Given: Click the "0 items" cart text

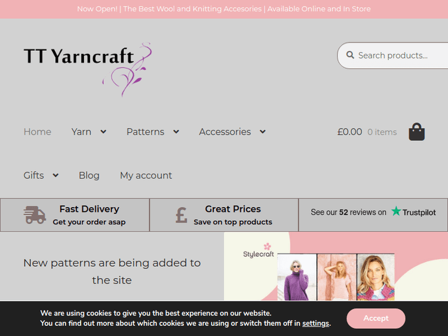Looking at the screenshot, I should (x=382, y=132).
